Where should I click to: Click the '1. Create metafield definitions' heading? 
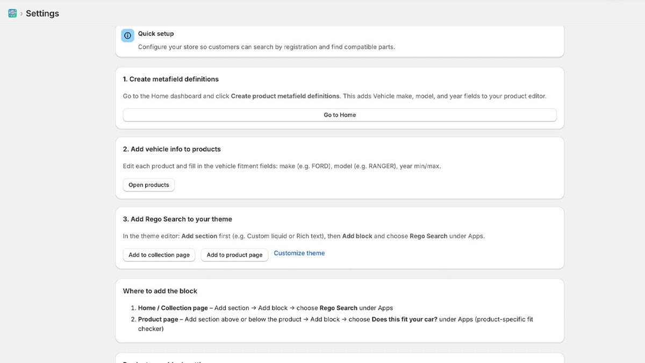[x=171, y=79]
